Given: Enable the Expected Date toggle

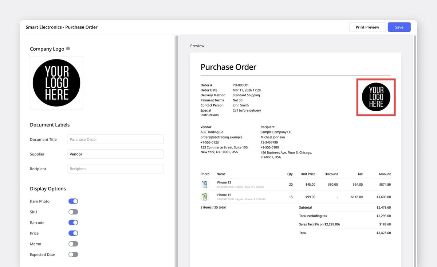Looking at the screenshot, I should [73, 254].
